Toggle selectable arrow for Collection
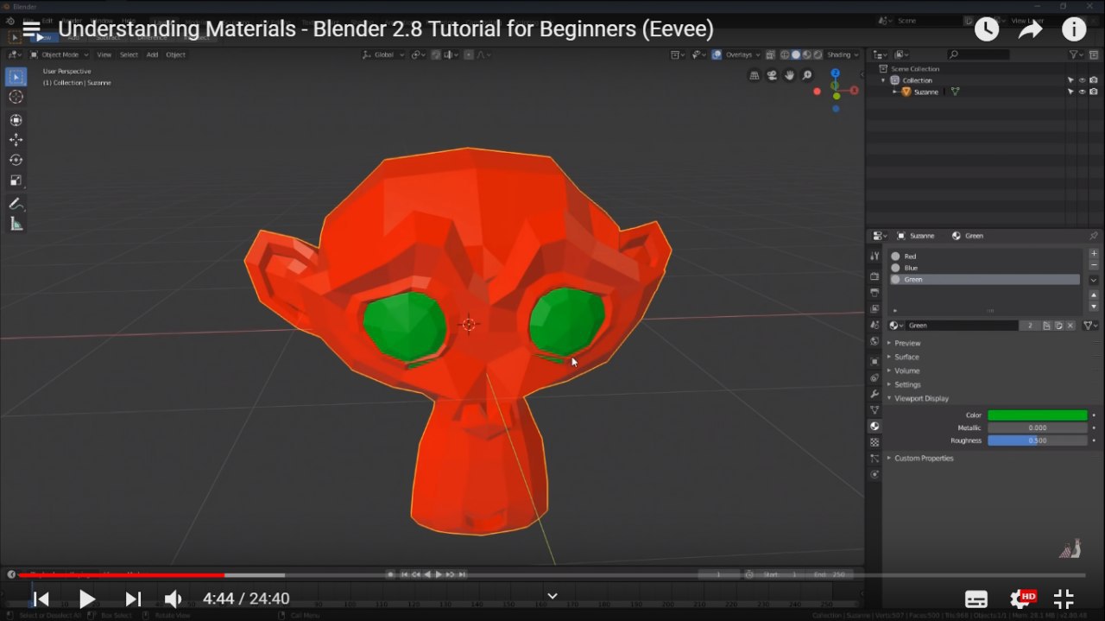The image size is (1105, 621). tap(1070, 80)
